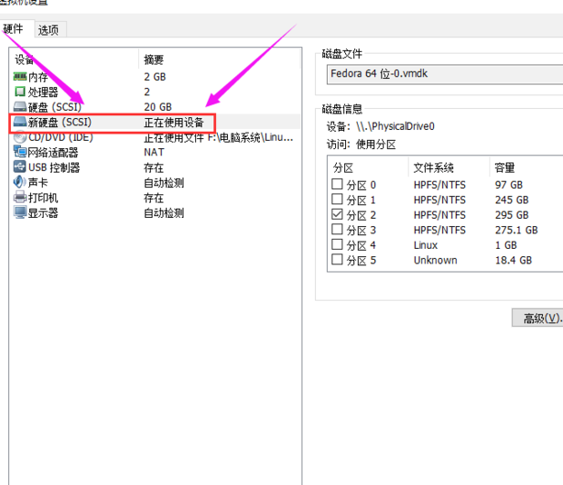Screen dimensions: 563x485
Task: Click the 设备 column header
Action: point(25,60)
